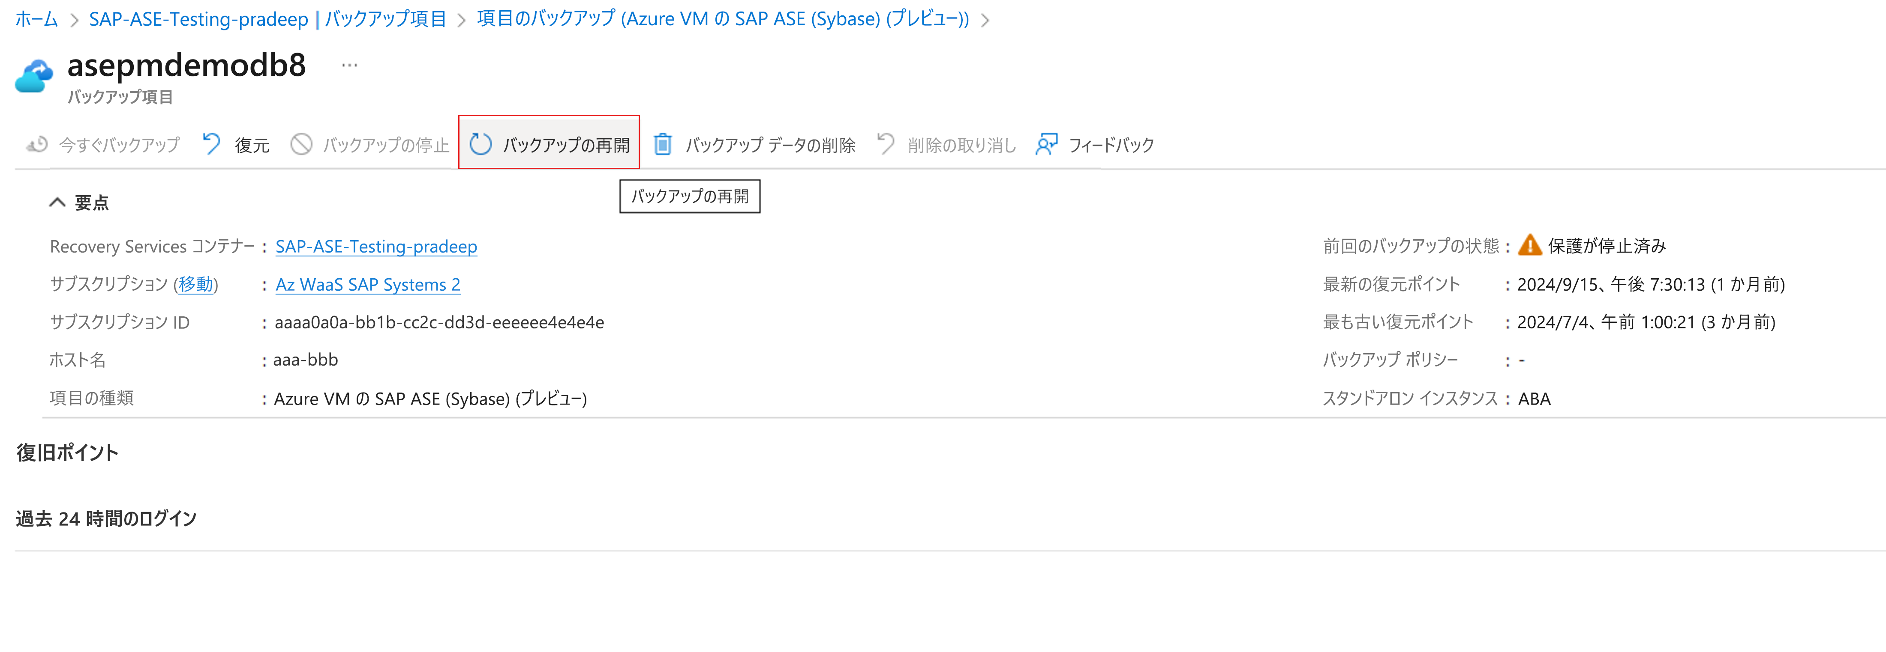The width and height of the screenshot is (1886, 652).
Task: Go to ホーム in the breadcrumb
Action: [x=36, y=19]
